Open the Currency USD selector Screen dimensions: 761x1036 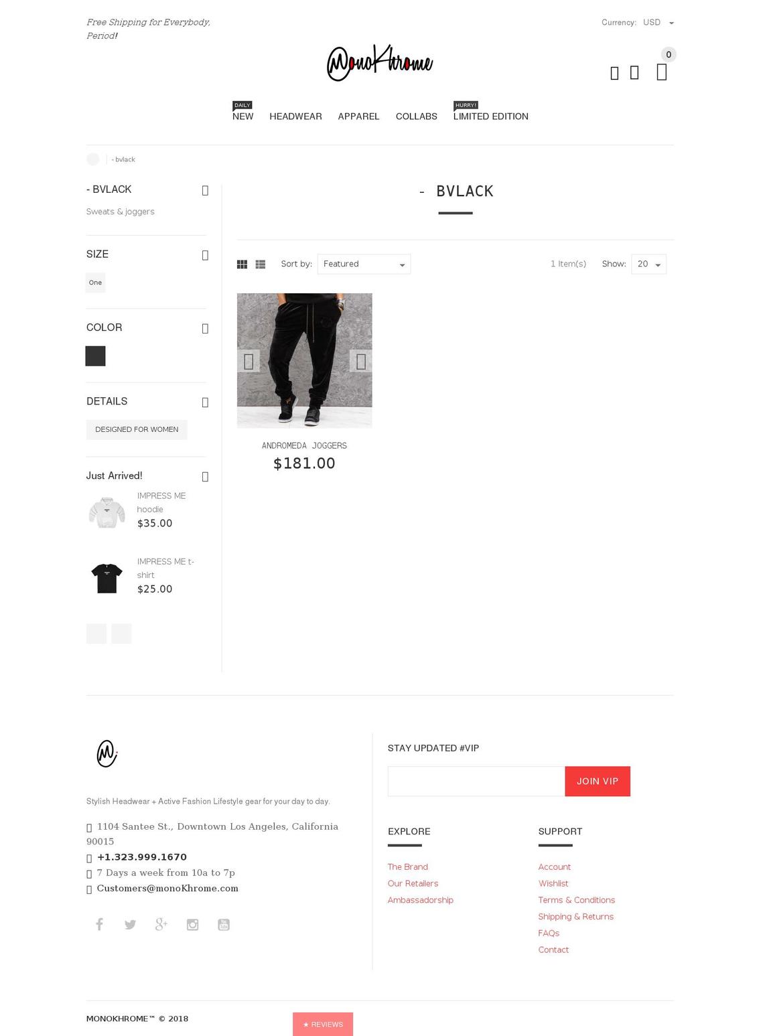pyautogui.click(x=659, y=23)
